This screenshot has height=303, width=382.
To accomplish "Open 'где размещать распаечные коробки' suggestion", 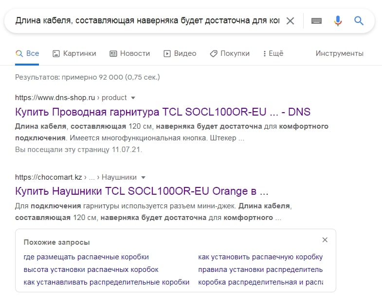I will (x=86, y=257).
